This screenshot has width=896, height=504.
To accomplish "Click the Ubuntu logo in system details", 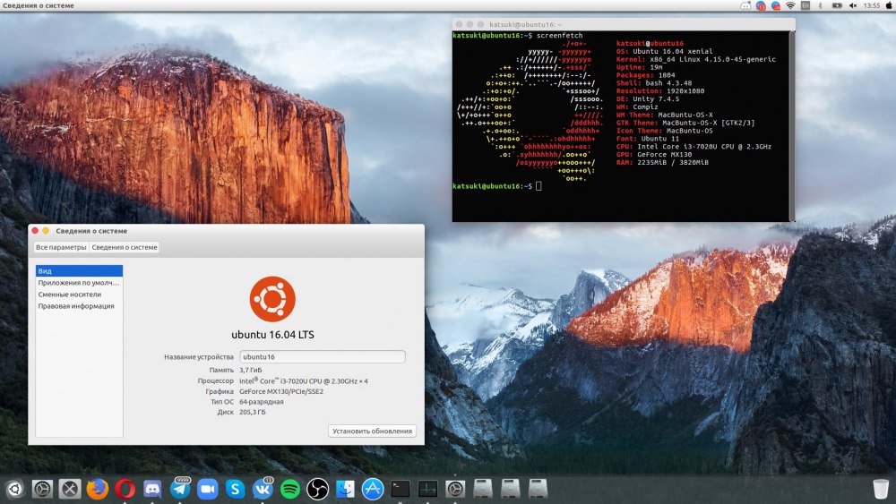I will pyautogui.click(x=272, y=299).
